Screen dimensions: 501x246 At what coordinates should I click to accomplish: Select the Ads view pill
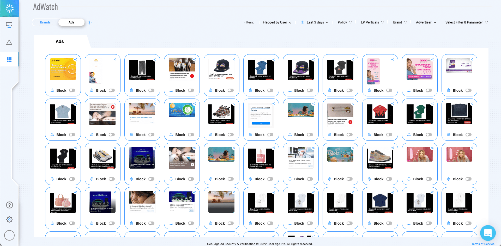coord(71,22)
